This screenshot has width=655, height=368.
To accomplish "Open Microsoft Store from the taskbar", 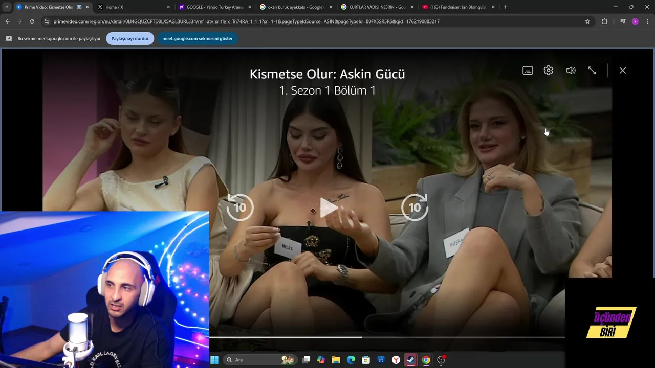I will (x=366, y=360).
